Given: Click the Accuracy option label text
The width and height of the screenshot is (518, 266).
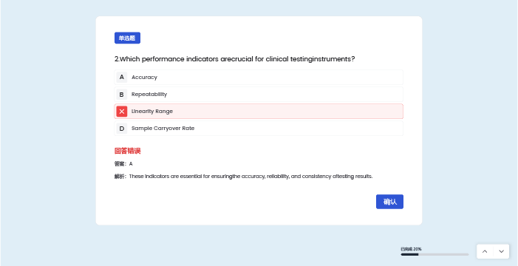Looking at the screenshot, I should tap(144, 78).
